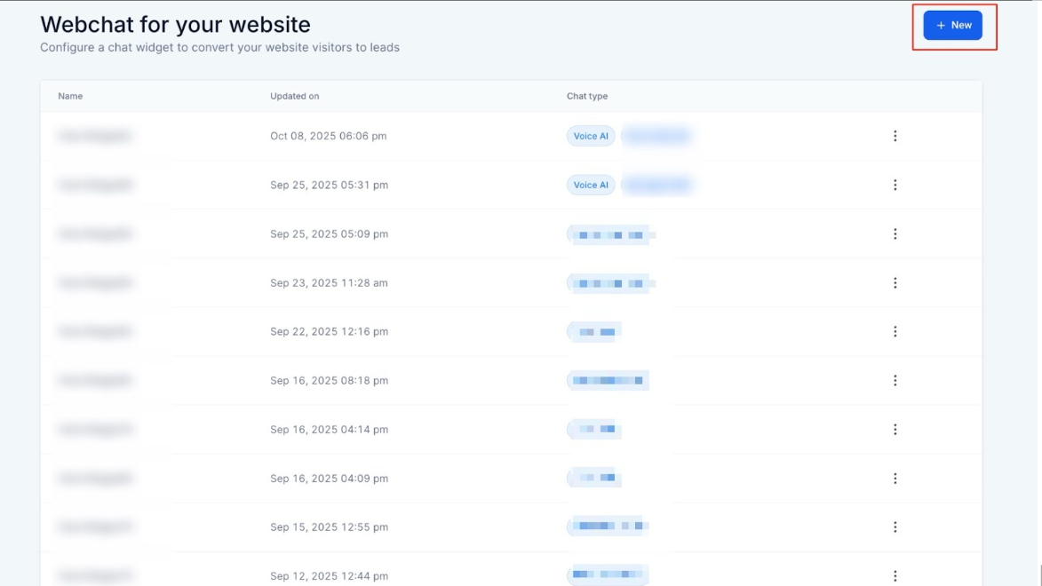Open three-dot menu for Sep 16 04:14 pm row
This screenshot has height=586, width=1042.
[895, 429]
